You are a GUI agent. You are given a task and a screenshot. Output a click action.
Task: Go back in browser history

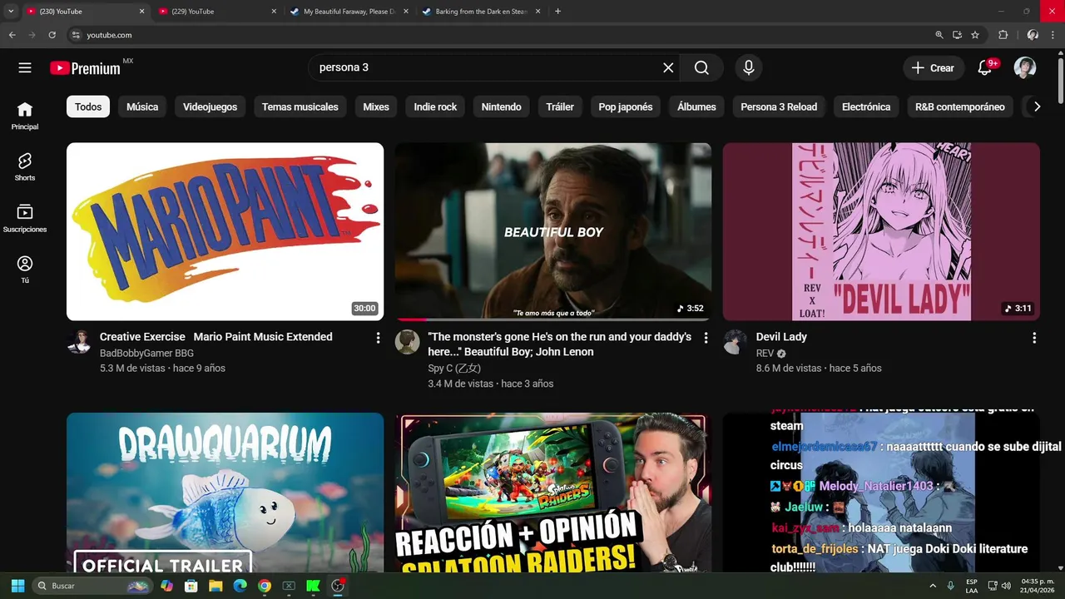[12, 35]
